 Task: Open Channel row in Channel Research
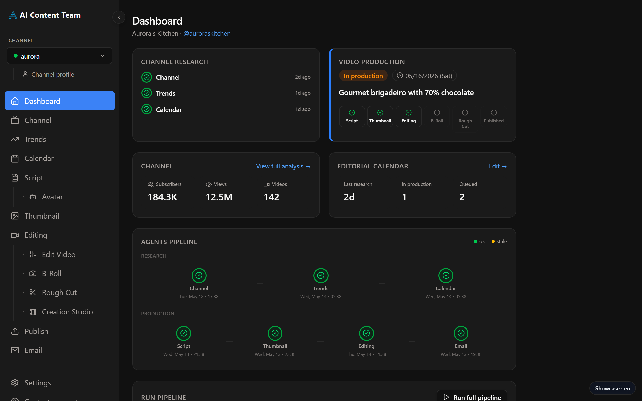tap(226, 77)
